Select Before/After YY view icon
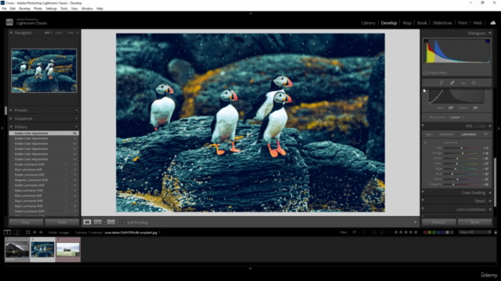 click(111, 222)
